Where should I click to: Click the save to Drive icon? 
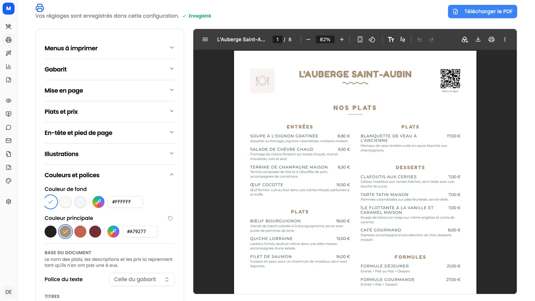click(x=465, y=39)
